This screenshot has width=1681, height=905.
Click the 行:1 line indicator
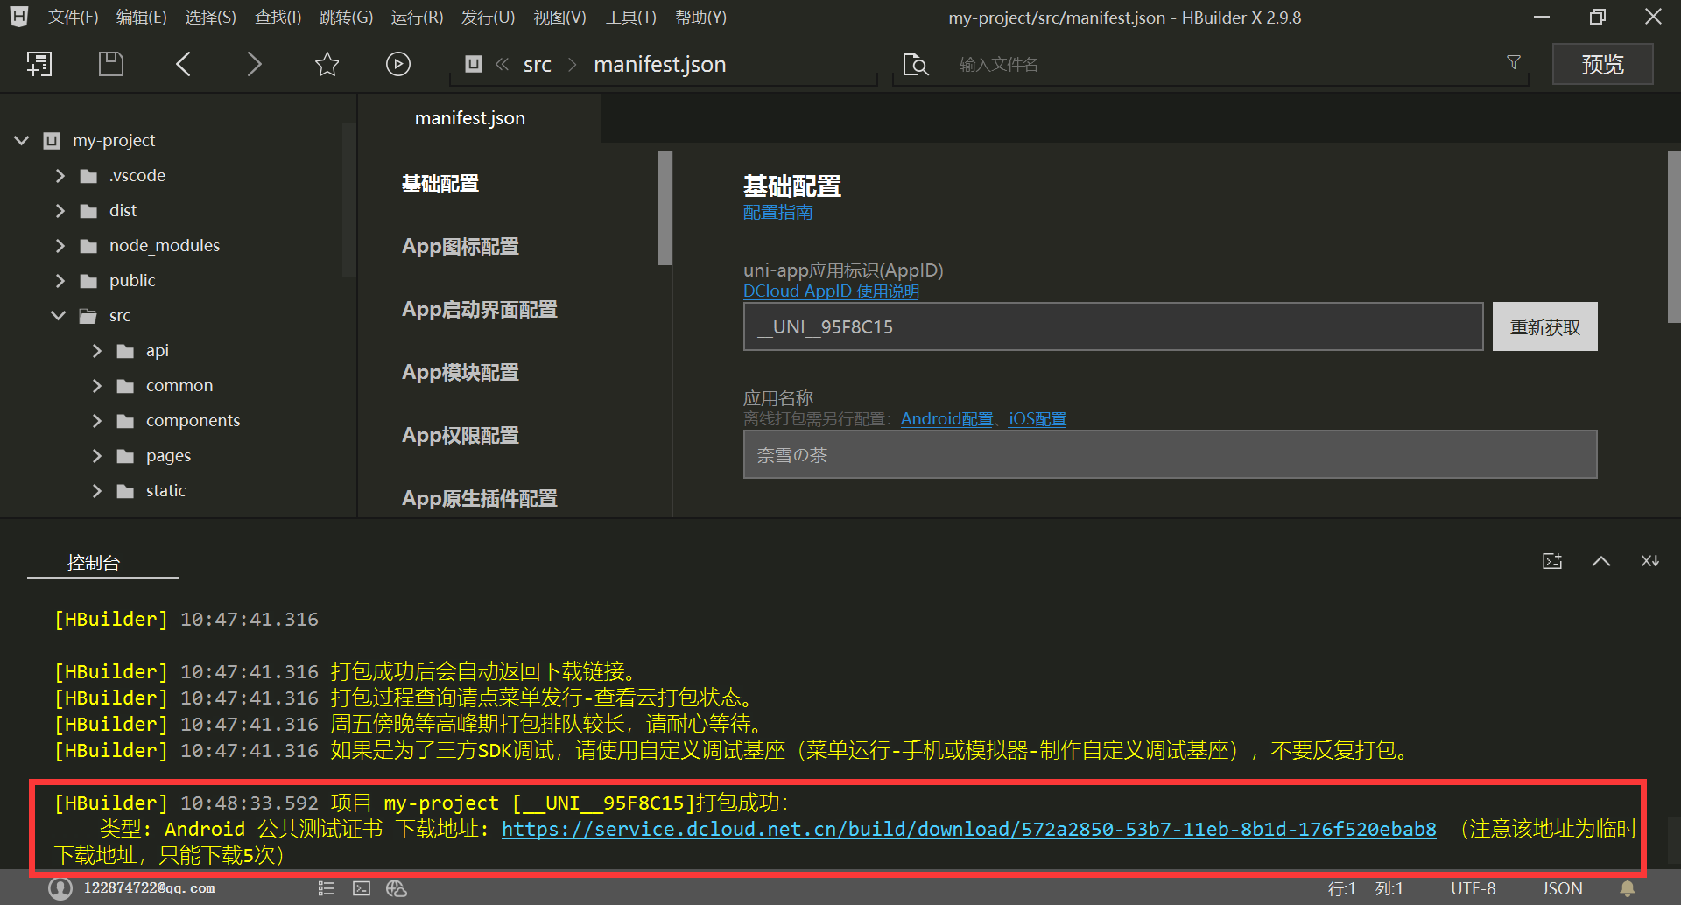coord(1341,888)
